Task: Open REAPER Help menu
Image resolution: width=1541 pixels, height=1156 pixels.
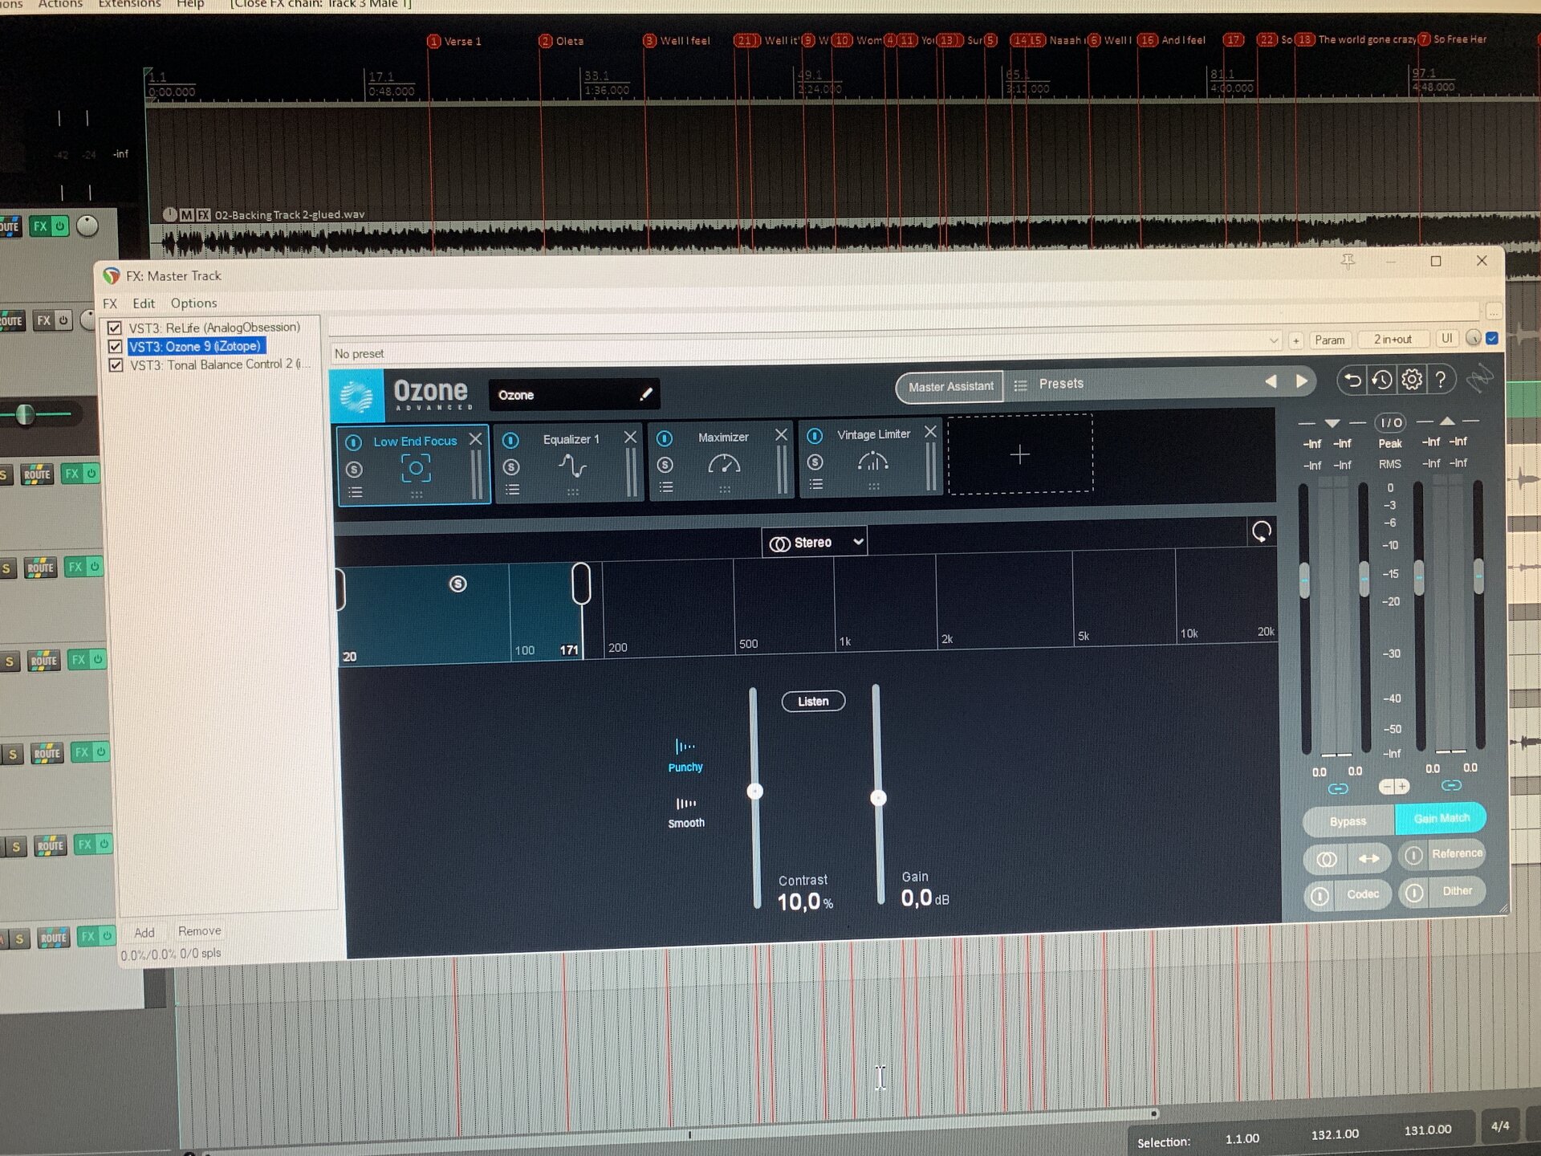Action: 190,4
